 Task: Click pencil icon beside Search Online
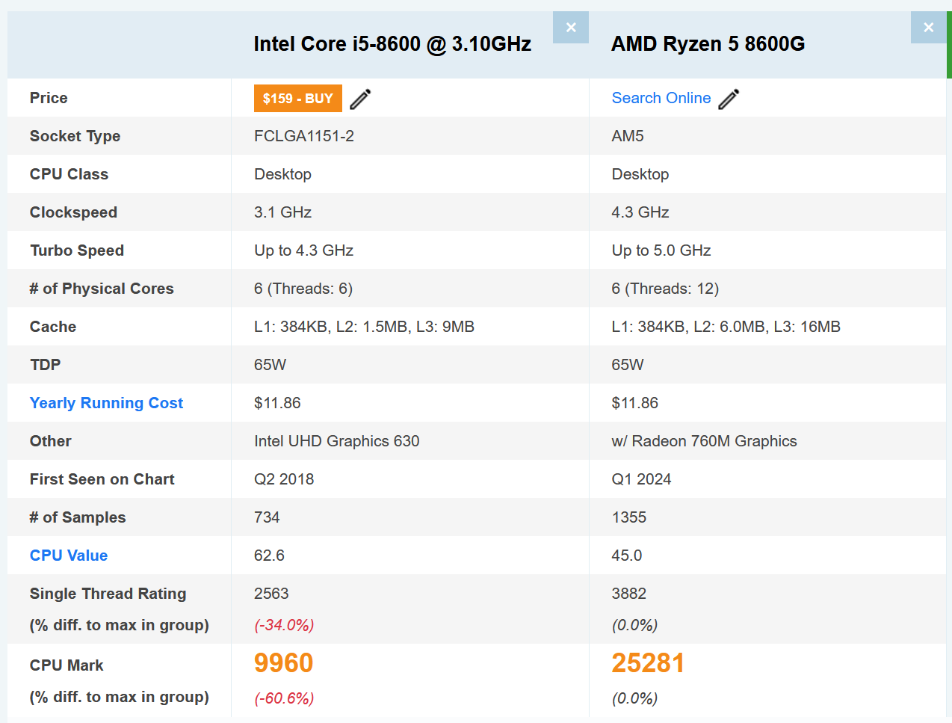(729, 99)
